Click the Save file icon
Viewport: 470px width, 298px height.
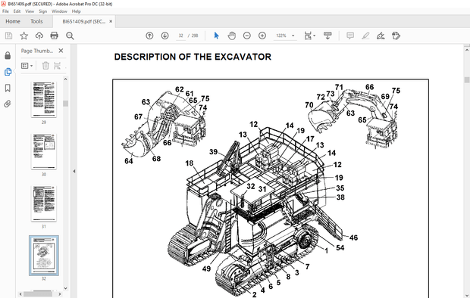[8, 36]
